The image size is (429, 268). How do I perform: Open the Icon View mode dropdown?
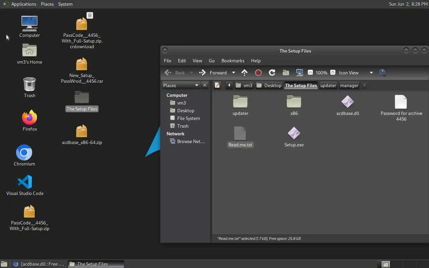[356, 73]
